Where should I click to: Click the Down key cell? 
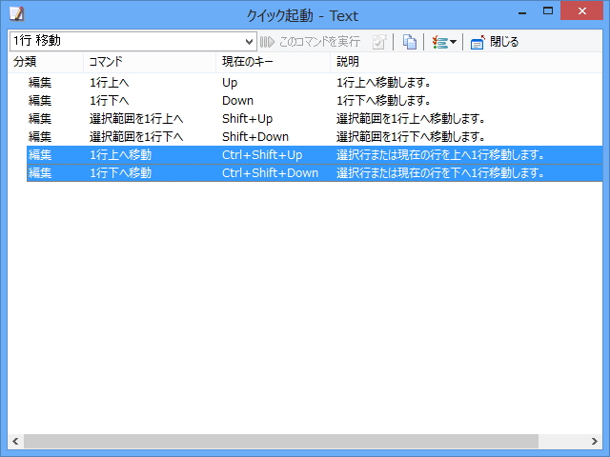point(237,101)
